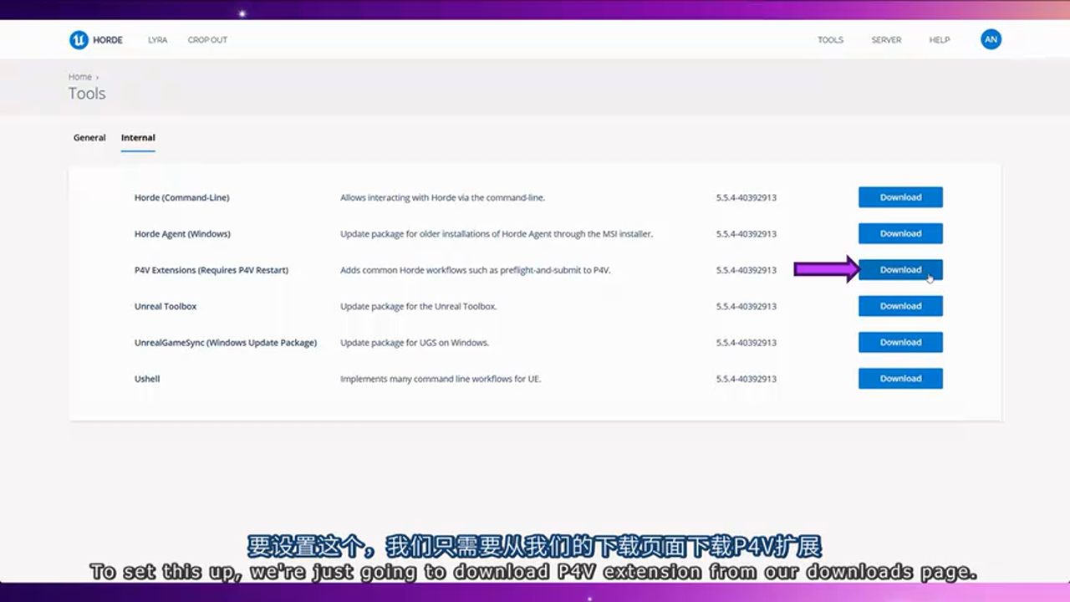The width and height of the screenshot is (1070, 602).
Task: Download Horde (Command-Line) tool
Action: 900,197
